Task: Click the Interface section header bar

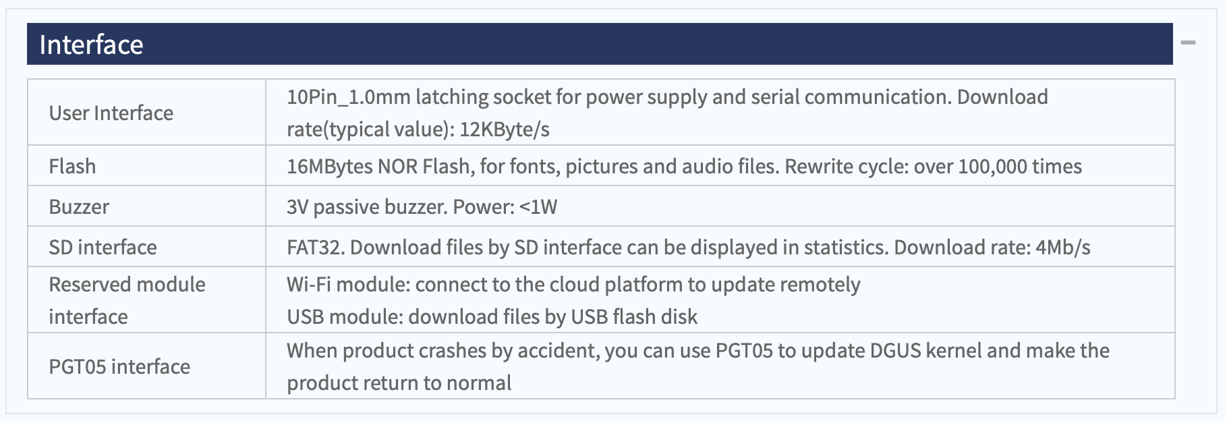Action: click(600, 44)
